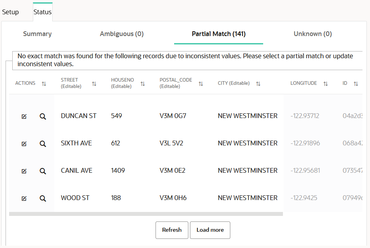Click search icon for DUNCAN ST row

(43, 116)
